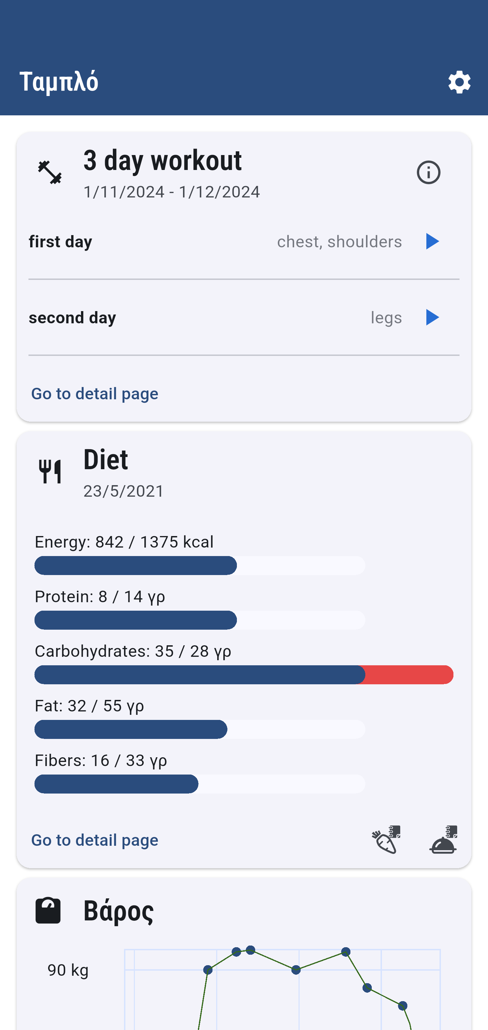Open the Diet detail page link
This screenshot has height=1030, width=488.
pyautogui.click(x=95, y=840)
